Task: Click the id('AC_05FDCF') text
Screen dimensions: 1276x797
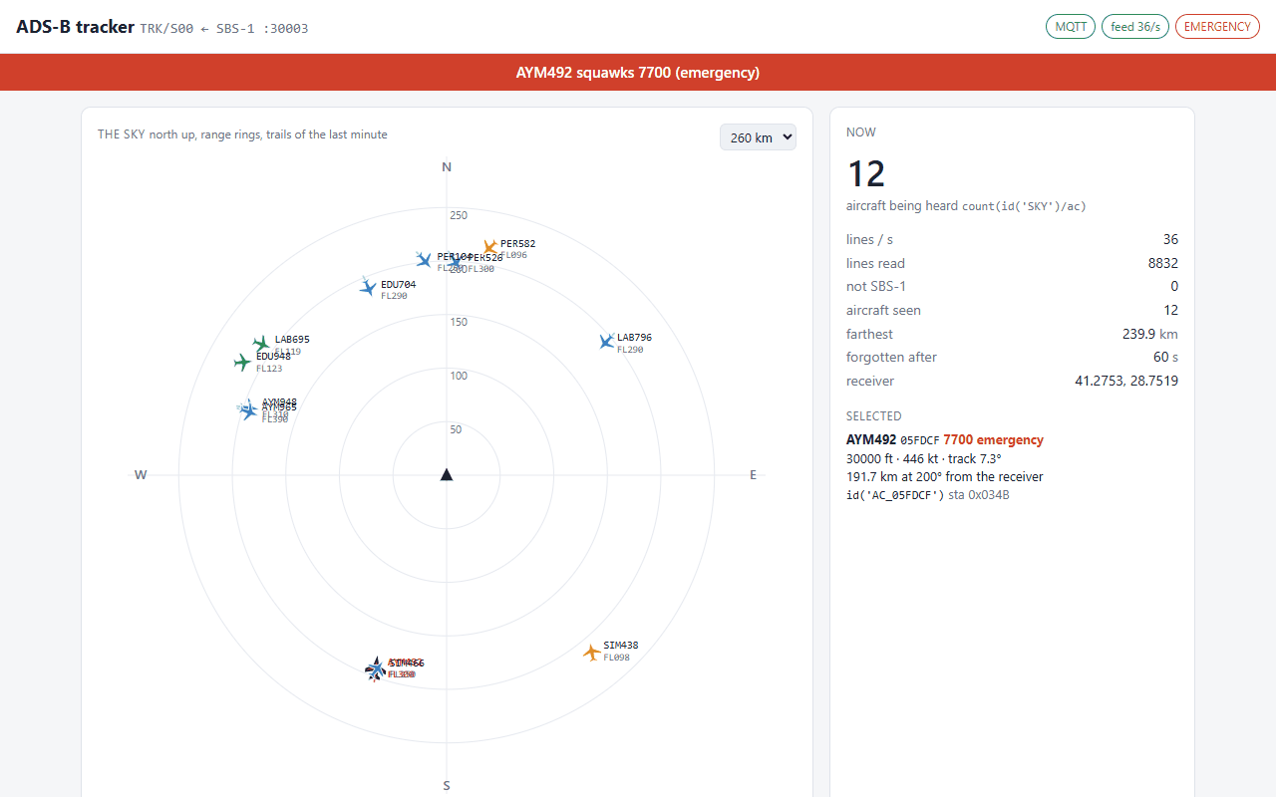Action: tap(895, 495)
